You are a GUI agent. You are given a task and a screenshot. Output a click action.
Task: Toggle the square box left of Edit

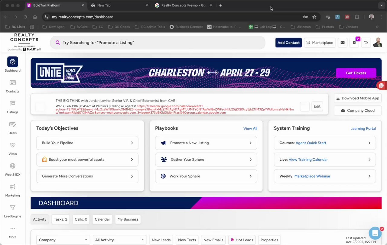click(x=305, y=106)
